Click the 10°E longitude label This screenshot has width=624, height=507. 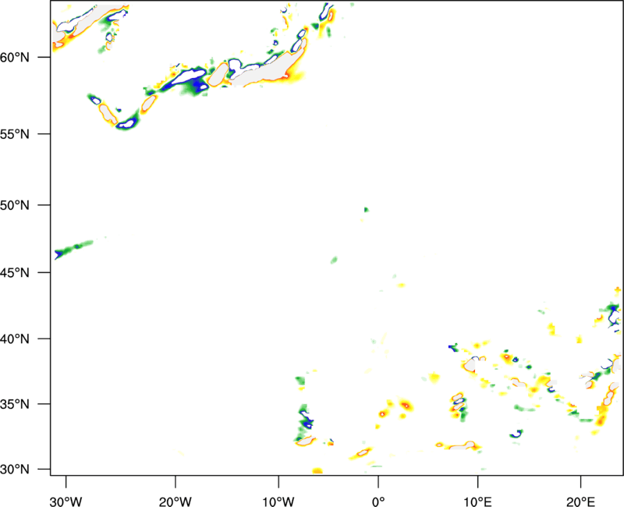(477, 502)
